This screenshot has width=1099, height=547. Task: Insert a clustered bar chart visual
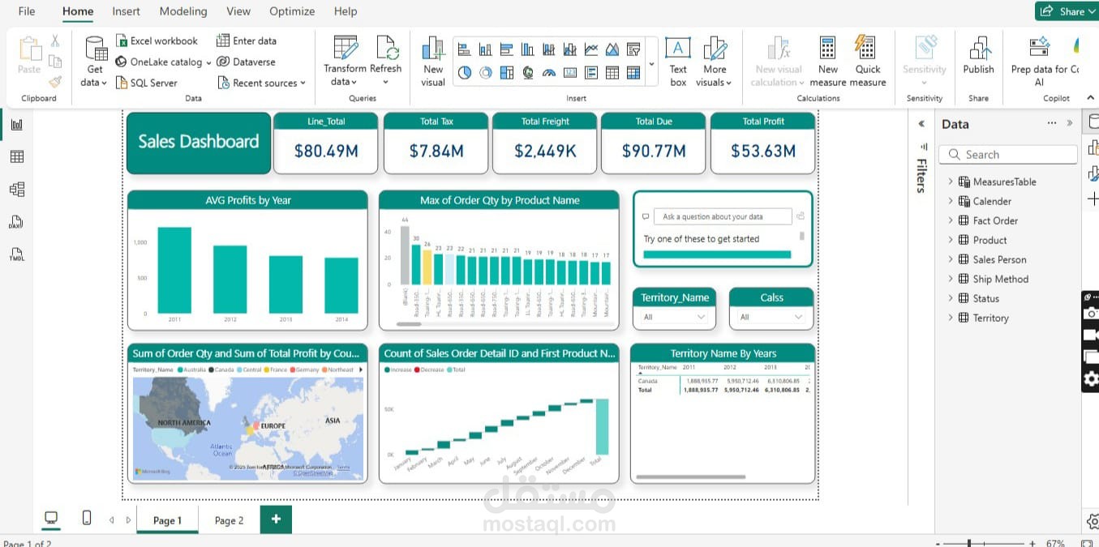click(x=507, y=49)
